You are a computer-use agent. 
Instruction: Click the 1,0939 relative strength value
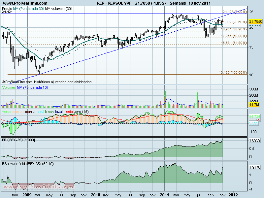[x=255, y=140]
